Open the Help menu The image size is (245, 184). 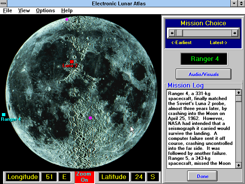(67, 10)
